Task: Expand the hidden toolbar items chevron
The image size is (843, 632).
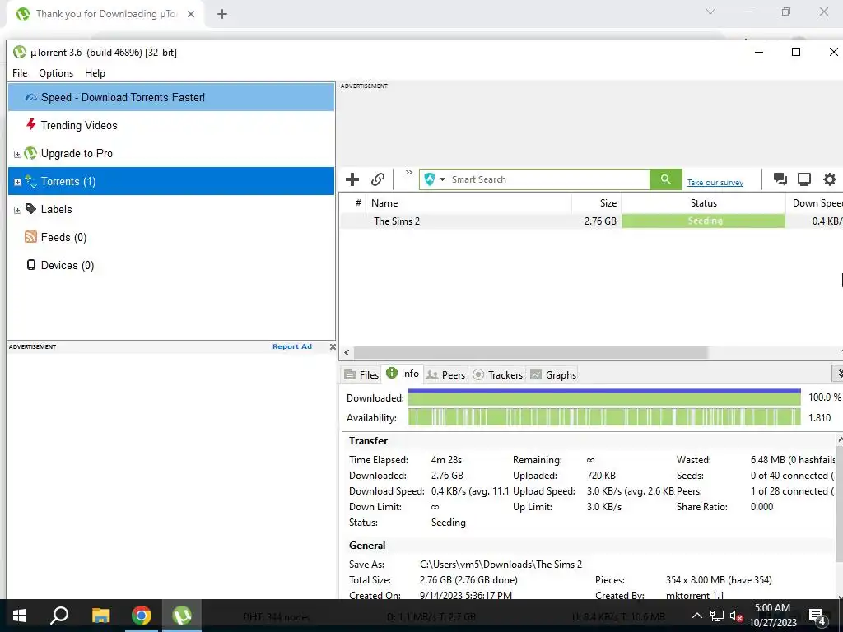Action: point(408,173)
